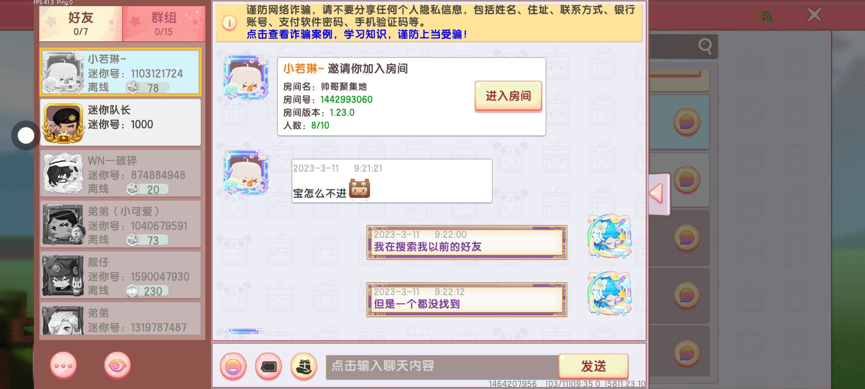Select friend WN一破碎 in the list
Image resolution: width=865 pixels, height=389 pixels.
click(120, 173)
